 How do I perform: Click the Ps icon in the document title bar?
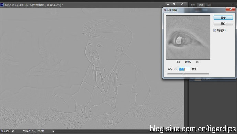[2, 5]
